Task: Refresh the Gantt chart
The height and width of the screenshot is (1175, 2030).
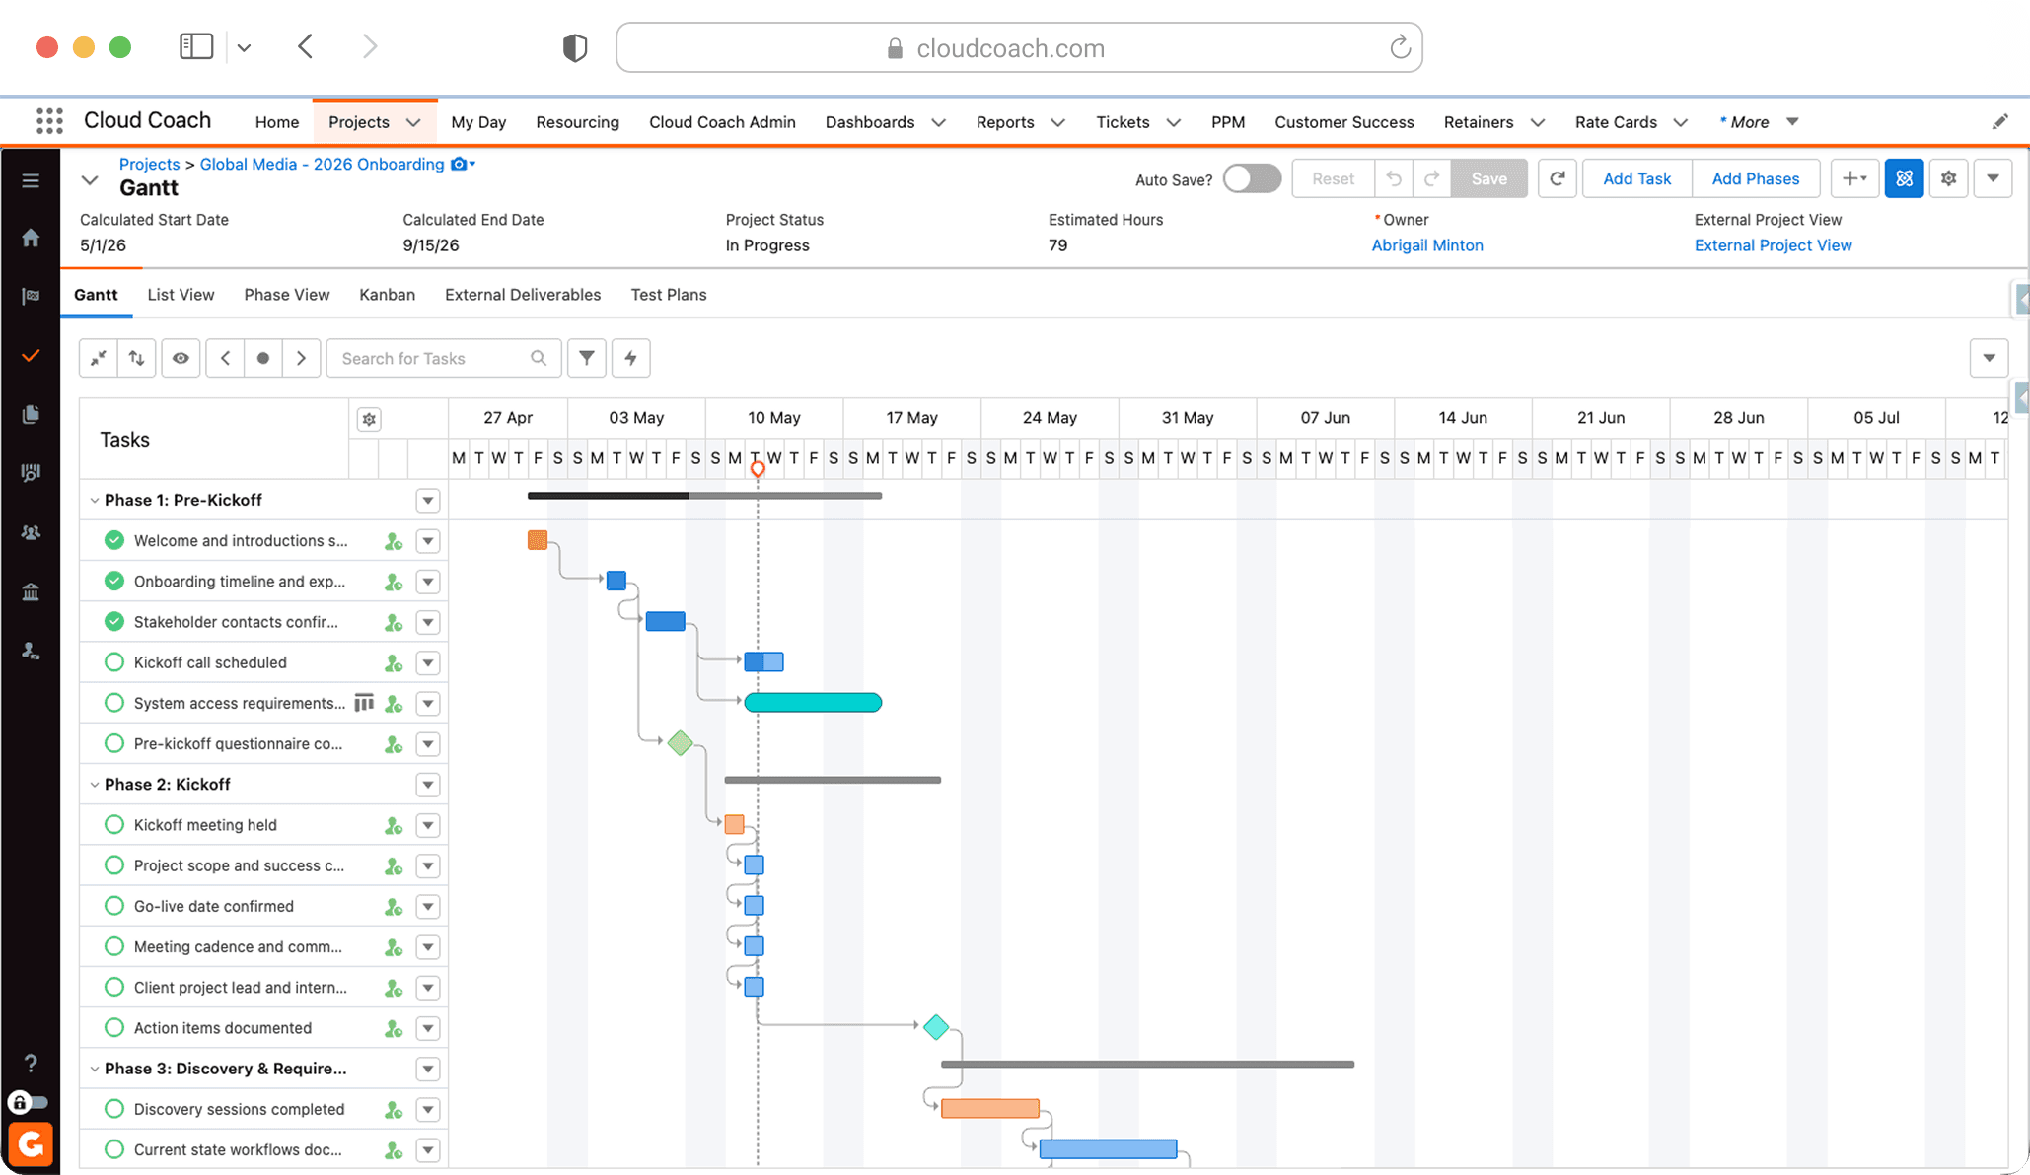Action: [1558, 178]
